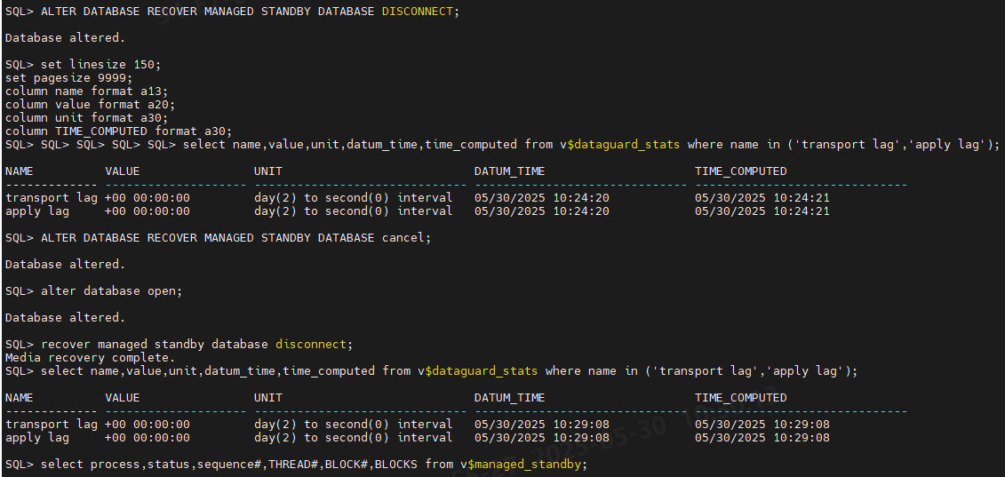Click UNIT column header in the first result table
Image resolution: width=1005 pixels, height=477 pixels.
267,171
